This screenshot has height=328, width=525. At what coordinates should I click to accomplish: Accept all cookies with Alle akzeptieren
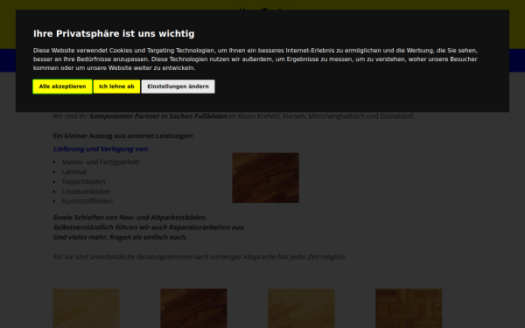point(62,87)
